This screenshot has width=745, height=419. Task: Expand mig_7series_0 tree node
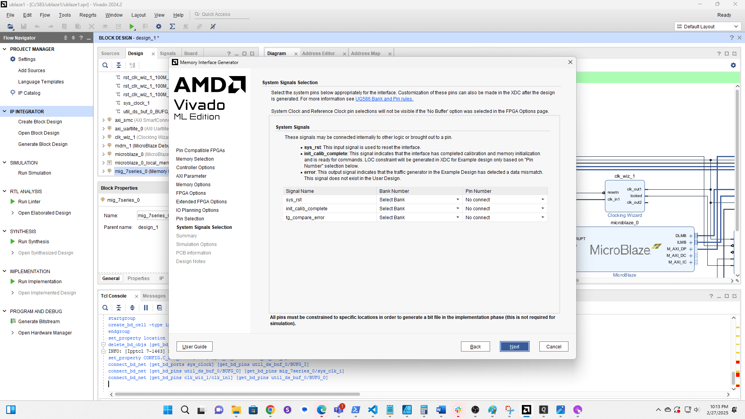pyautogui.click(x=103, y=171)
